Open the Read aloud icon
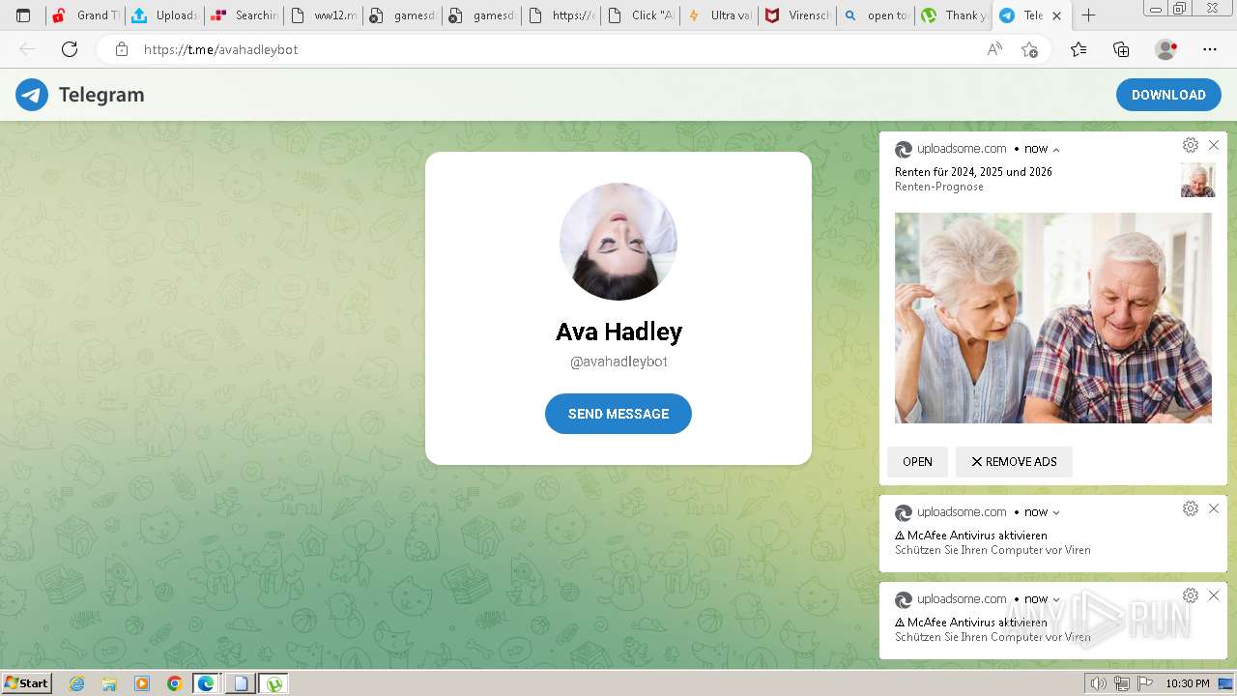The height and width of the screenshot is (696, 1237). (994, 49)
